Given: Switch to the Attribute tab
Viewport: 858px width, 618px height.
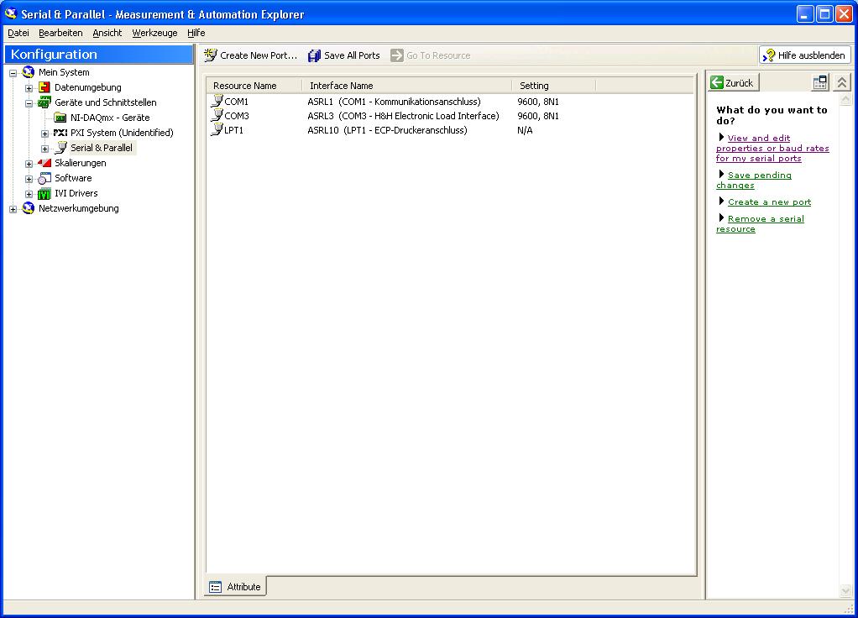Looking at the screenshot, I should [x=235, y=586].
